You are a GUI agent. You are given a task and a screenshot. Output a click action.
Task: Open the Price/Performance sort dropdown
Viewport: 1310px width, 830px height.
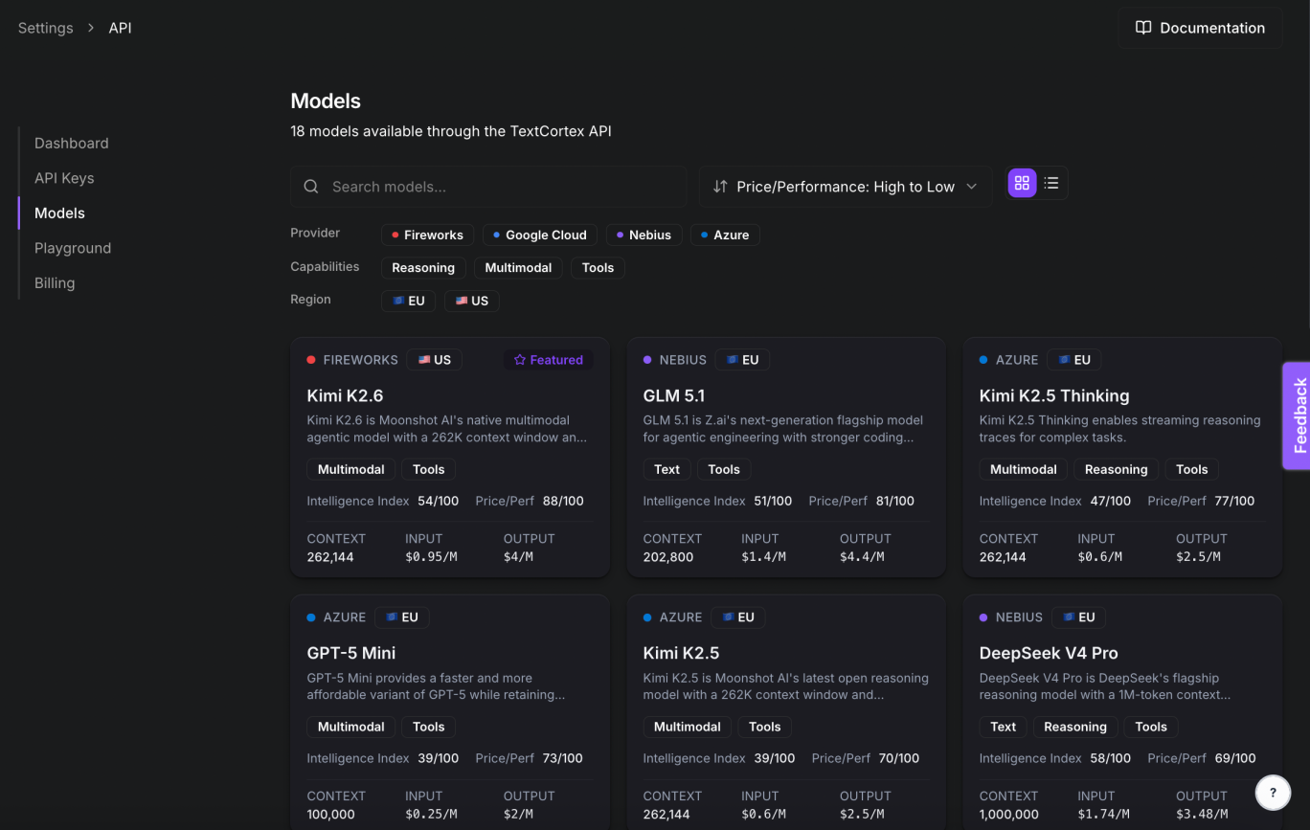[846, 187]
